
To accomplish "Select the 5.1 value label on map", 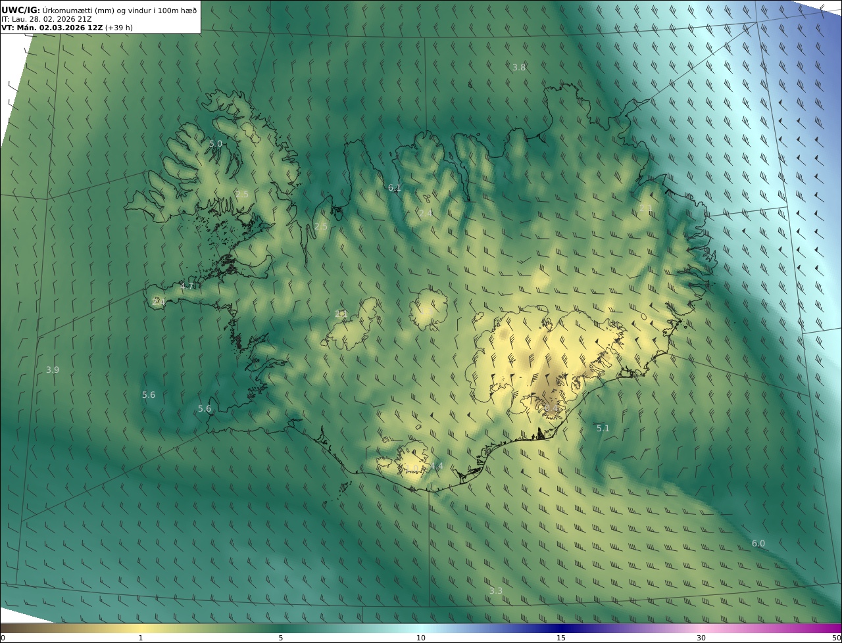I will click(603, 429).
